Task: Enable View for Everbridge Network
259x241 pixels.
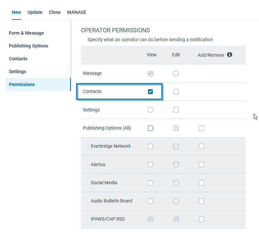Action: tap(150, 146)
